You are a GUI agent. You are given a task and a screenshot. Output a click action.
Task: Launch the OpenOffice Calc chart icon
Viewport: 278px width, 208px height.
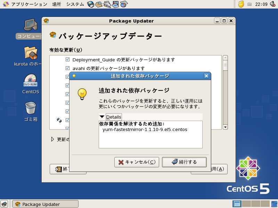(124, 4)
